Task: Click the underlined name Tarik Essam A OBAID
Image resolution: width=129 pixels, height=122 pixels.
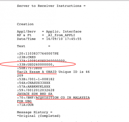Action: tap(37, 72)
